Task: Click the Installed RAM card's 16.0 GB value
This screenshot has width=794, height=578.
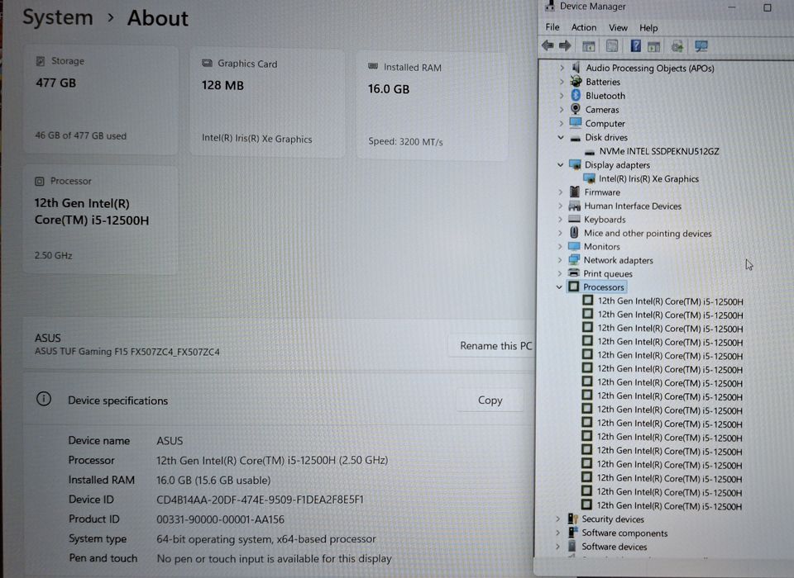Action: click(x=389, y=89)
